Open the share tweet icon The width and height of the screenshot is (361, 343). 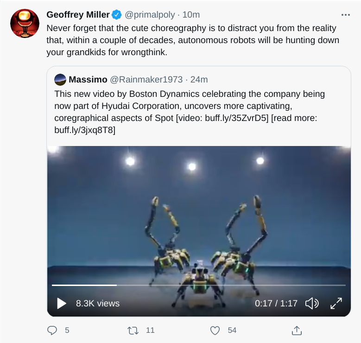[297, 330]
